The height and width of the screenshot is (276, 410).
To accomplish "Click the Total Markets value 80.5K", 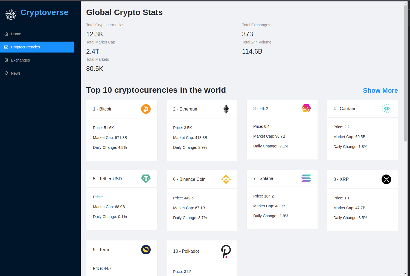I will point(95,69).
